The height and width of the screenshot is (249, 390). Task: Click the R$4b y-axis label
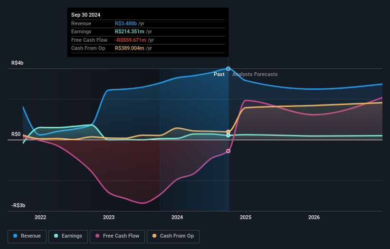pos(18,63)
